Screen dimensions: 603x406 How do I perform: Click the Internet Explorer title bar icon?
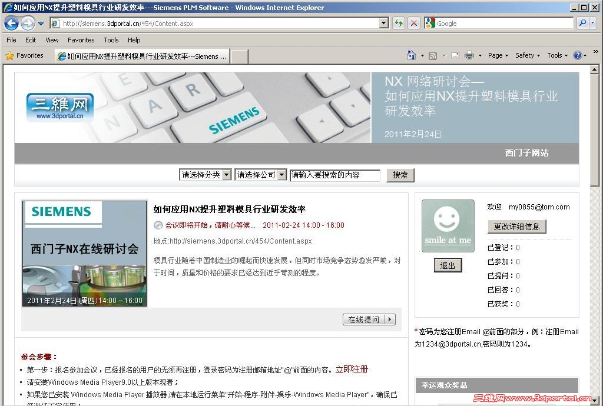click(7, 7)
